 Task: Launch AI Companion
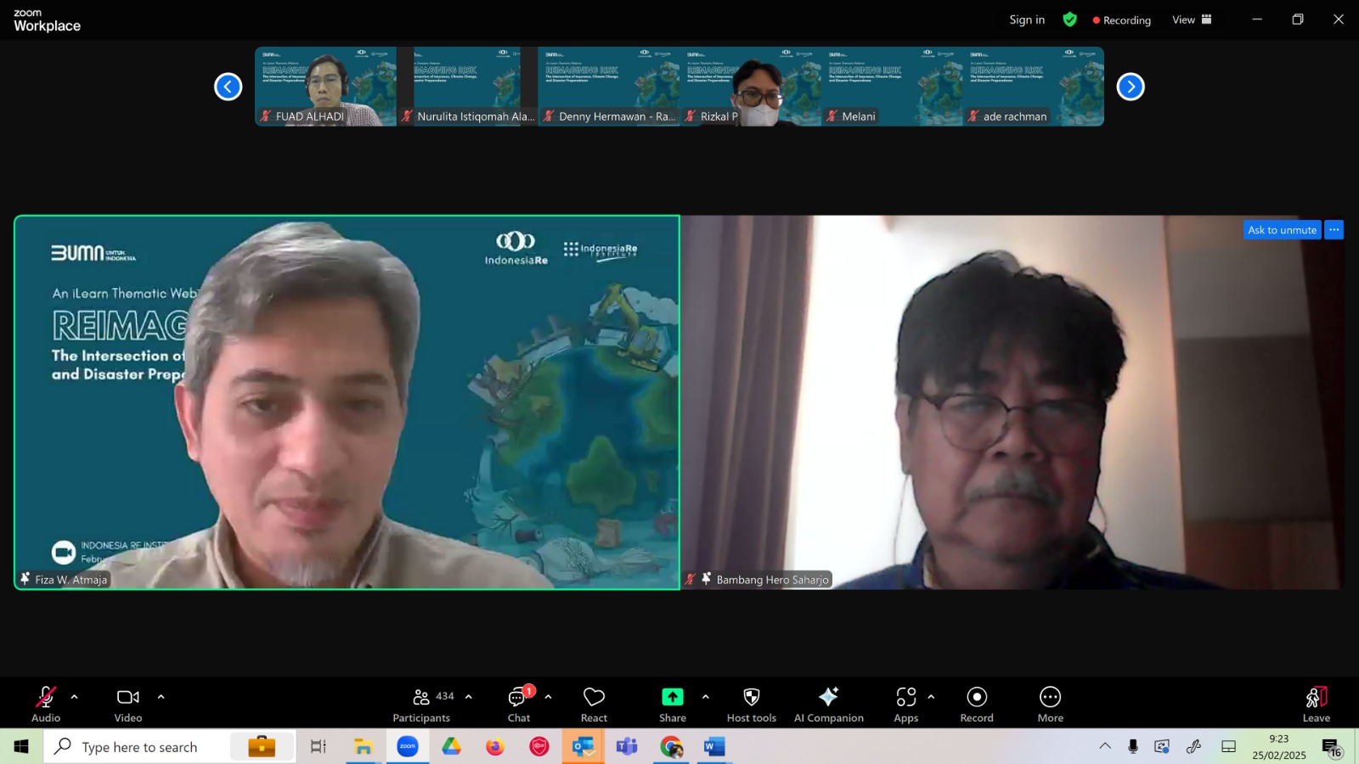click(829, 704)
